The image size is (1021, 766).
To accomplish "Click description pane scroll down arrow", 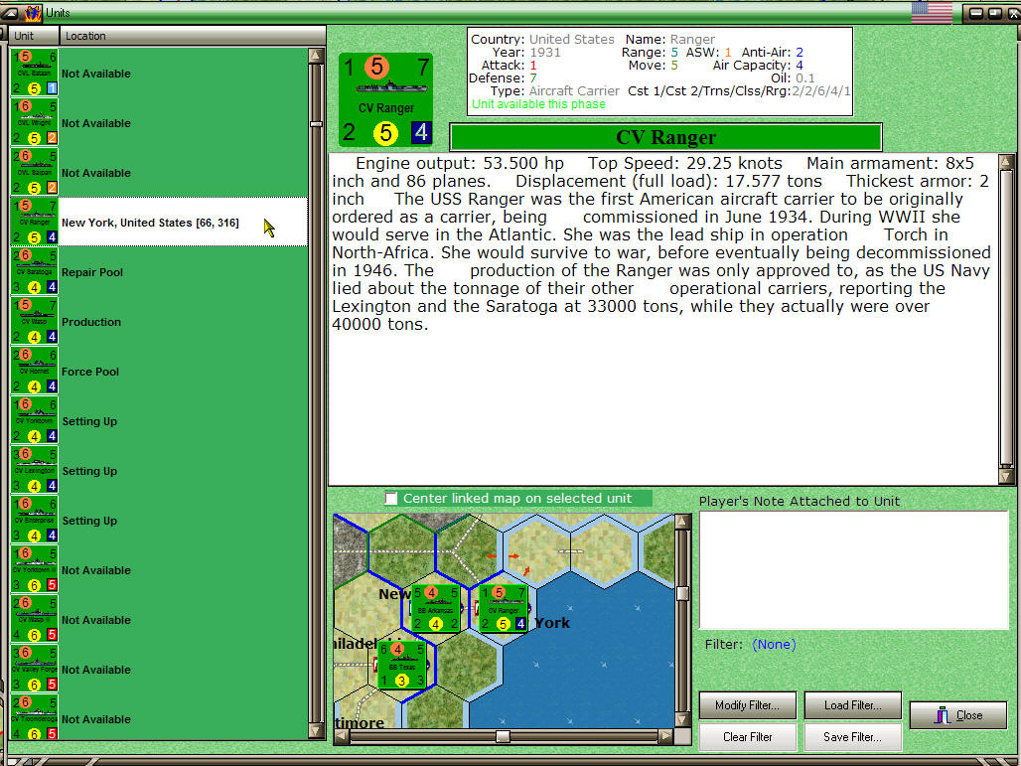I will click(x=1006, y=476).
